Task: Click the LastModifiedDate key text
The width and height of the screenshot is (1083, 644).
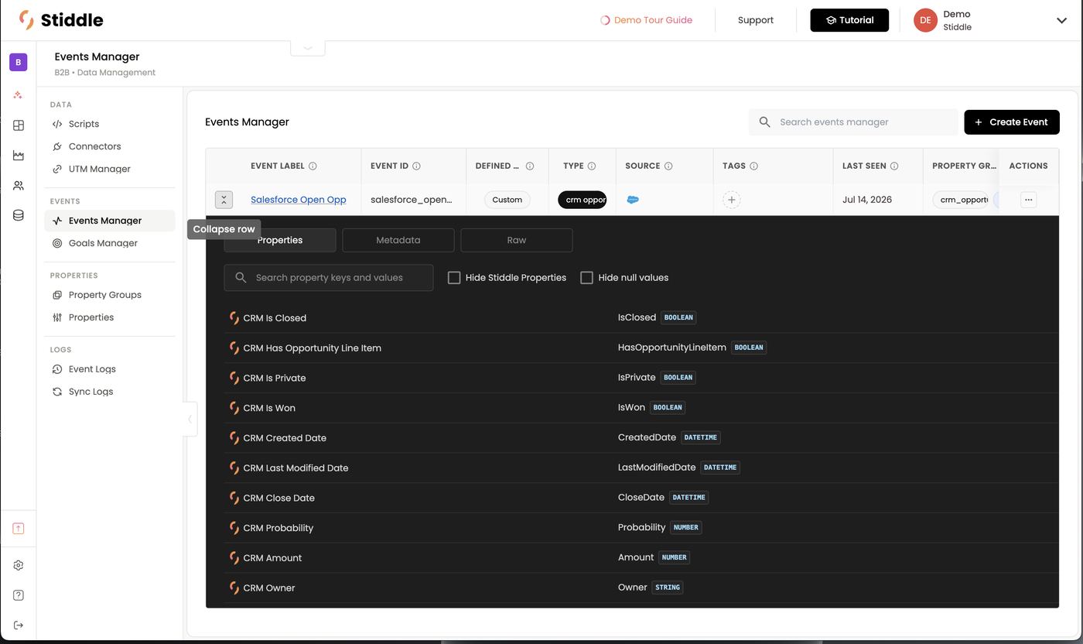Action: [657, 468]
